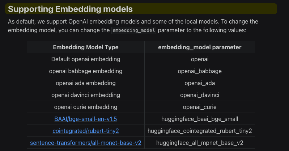Open the BAAI/bge-small-en-v1.5 link

[85, 119]
